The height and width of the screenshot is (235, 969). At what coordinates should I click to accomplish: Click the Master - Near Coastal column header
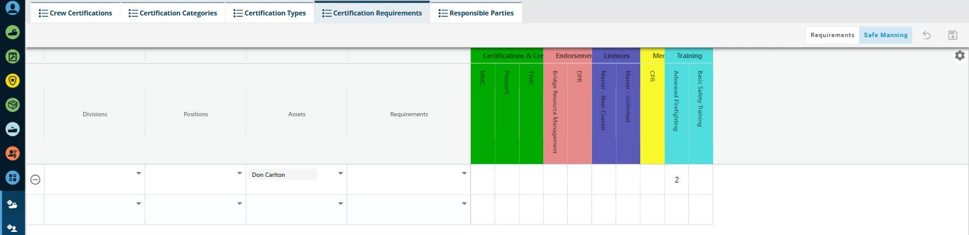[x=604, y=113]
